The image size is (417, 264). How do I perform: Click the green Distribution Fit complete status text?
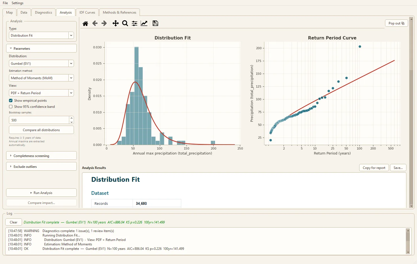[94, 222]
